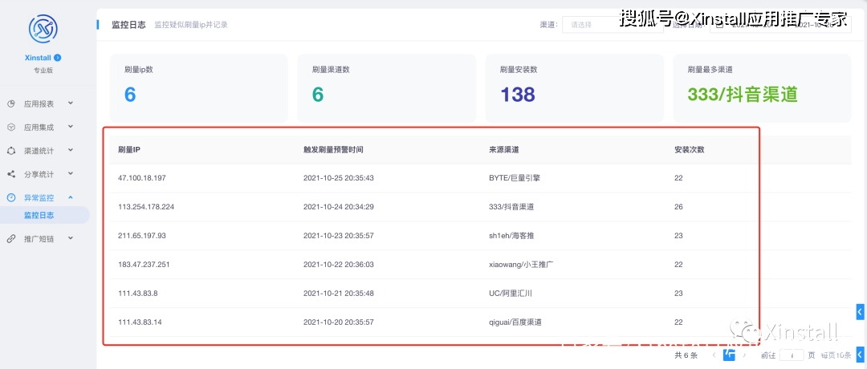The width and height of the screenshot is (867, 369).
Task: Click the 刷量渠道数 card
Action: pos(386,87)
